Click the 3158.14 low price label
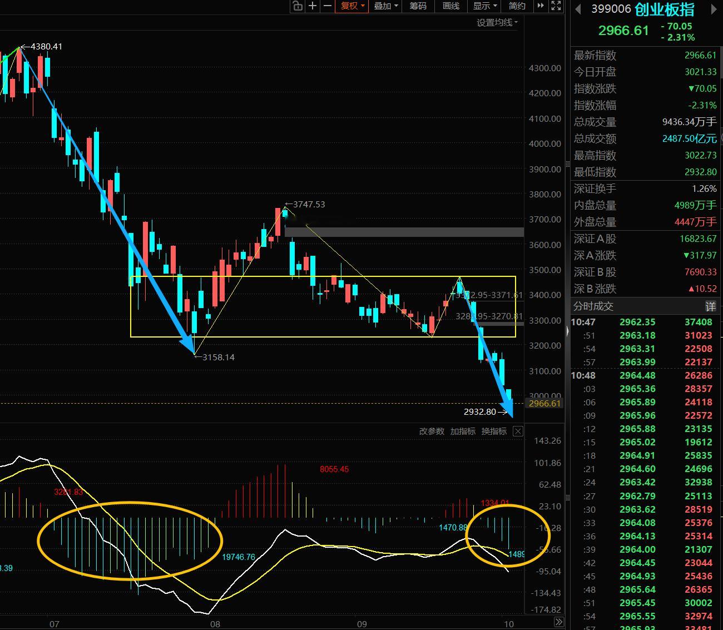 (218, 358)
